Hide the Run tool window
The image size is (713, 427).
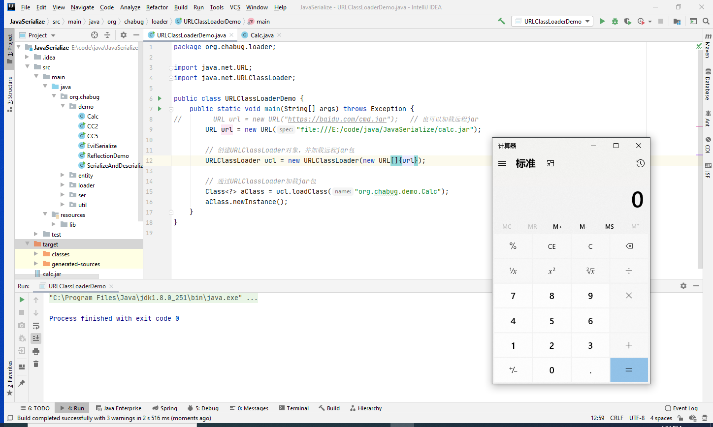(696, 286)
